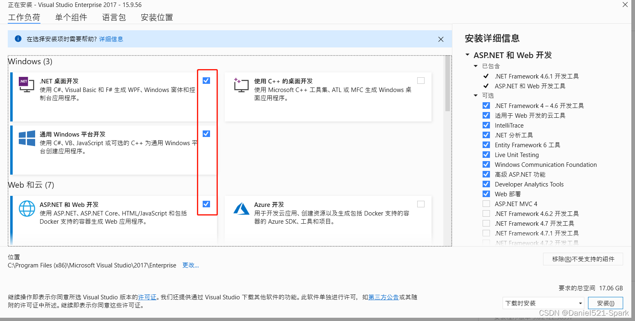The height and width of the screenshot is (321, 635).
Task: Toggle .NET 分析工具 optional component
Action: tap(486, 135)
